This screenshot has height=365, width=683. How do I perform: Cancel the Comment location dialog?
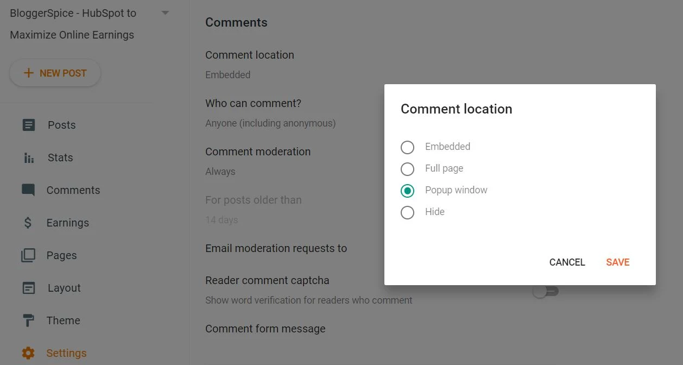coord(567,262)
